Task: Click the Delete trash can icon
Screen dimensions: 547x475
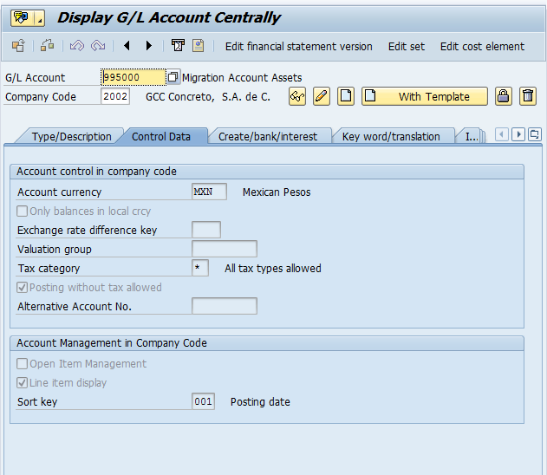Action: [x=527, y=96]
